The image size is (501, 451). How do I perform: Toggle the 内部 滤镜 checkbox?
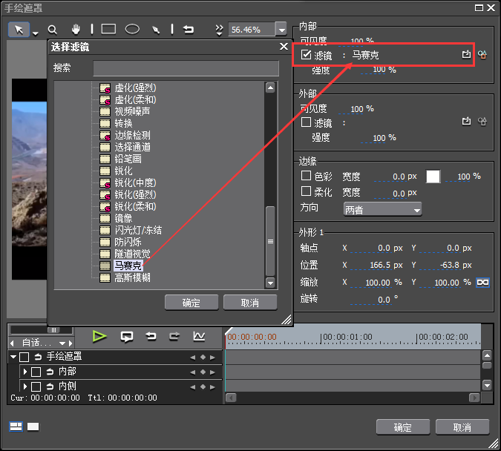(x=306, y=55)
